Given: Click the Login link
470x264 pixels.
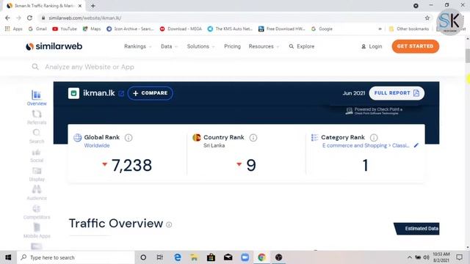Looking at the screenshot, I should coord(372,46).
